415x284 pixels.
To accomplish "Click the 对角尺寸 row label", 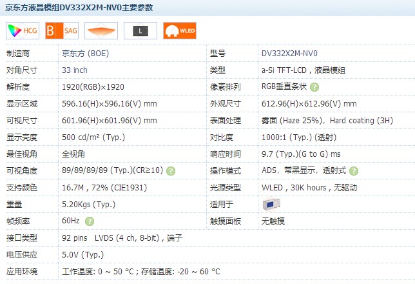I will click(22, 70).
